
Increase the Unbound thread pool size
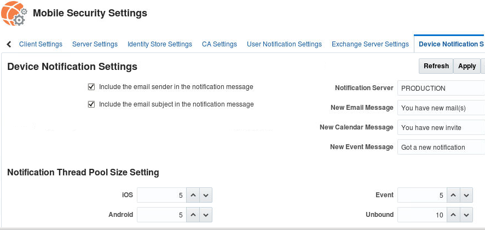[453, 215]
